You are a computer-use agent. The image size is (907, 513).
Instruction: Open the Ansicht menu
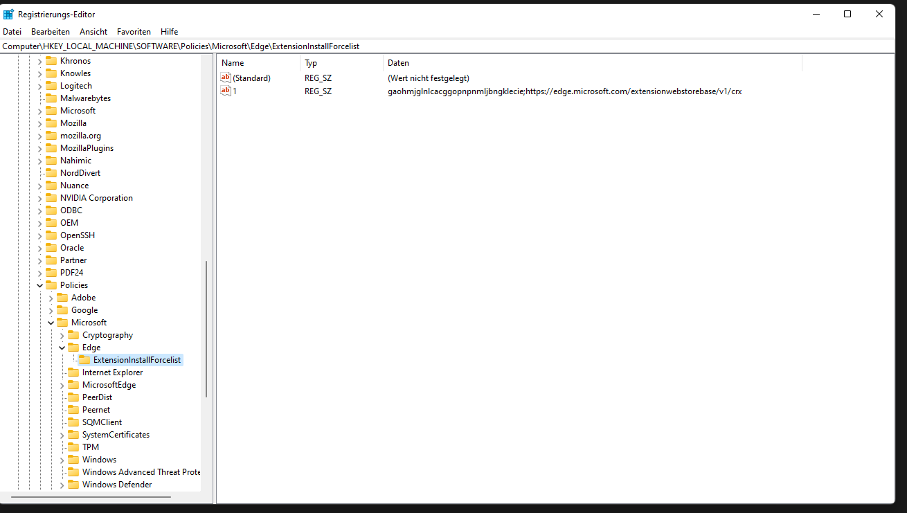coord(93,32)
